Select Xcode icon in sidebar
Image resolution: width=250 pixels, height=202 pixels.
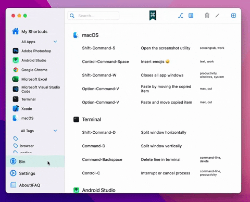click(x=16, y=109)
